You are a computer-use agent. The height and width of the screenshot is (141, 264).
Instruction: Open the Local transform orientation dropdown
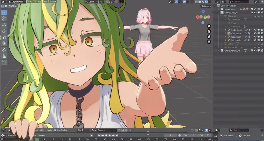pyautogui.click(x=91, y=2)
